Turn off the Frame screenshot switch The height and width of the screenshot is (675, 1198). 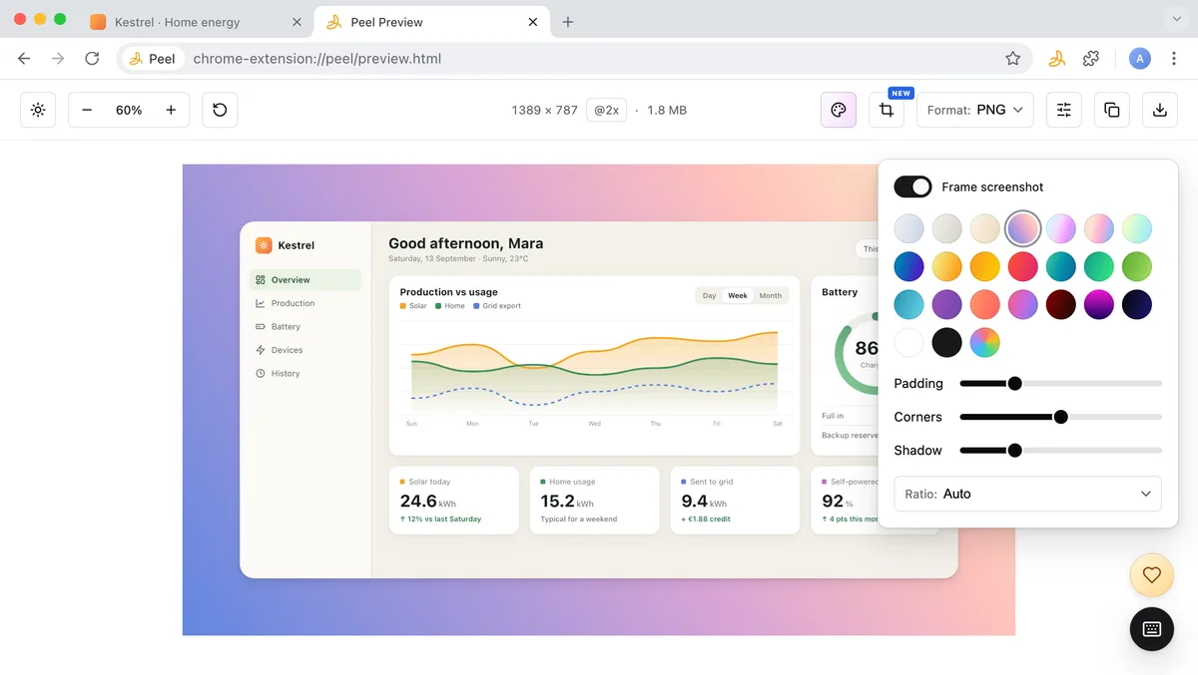[912, 186]
